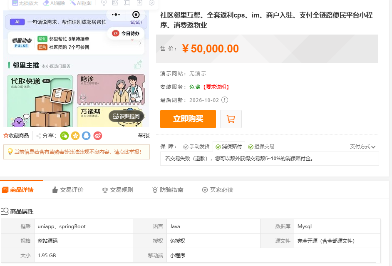Click the image edit icon in toolbar
The height and width of the screenshot is (266, 392).
coord(115,3)
